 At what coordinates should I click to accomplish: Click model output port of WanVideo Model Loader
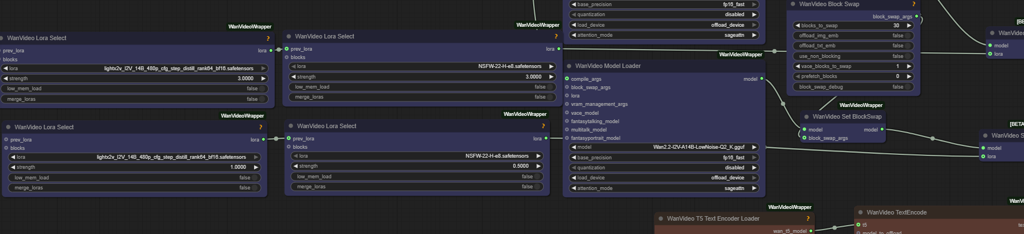[762, 79]
